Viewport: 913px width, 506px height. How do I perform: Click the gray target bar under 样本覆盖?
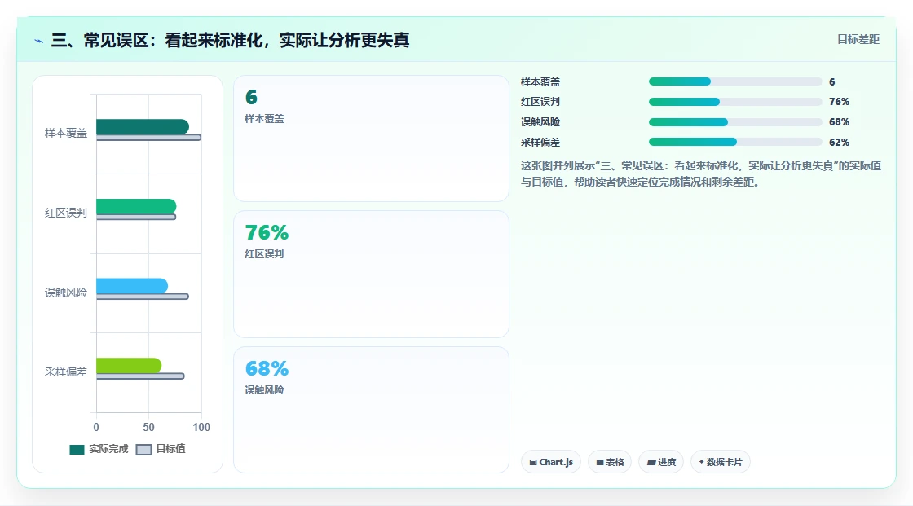[148, 138]
